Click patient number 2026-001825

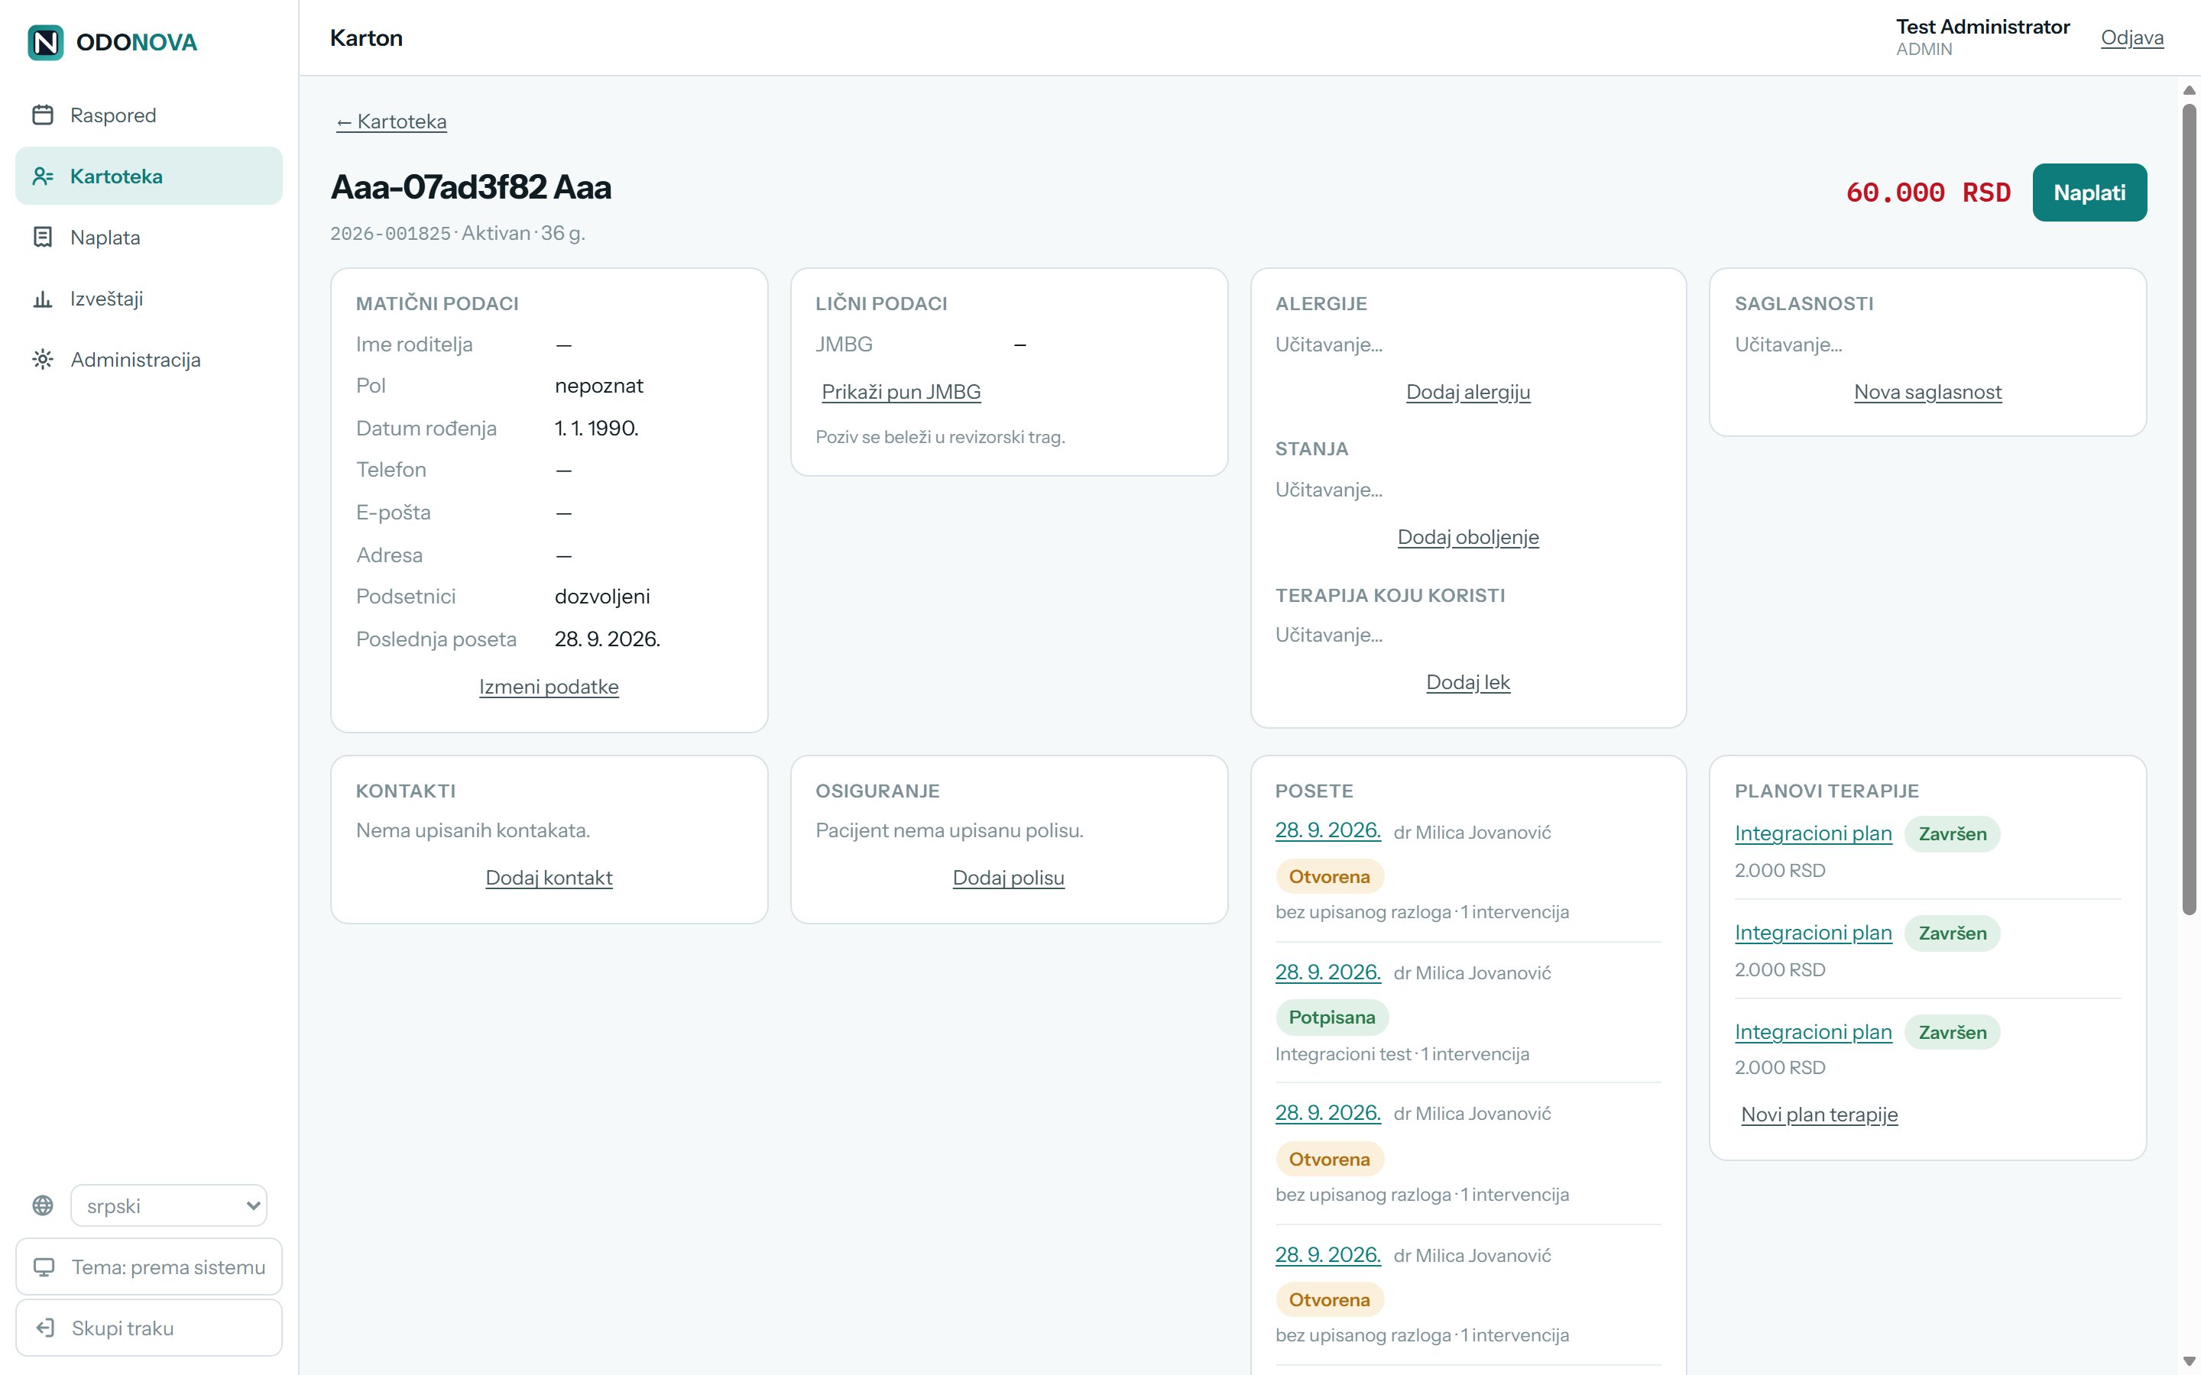391,234
